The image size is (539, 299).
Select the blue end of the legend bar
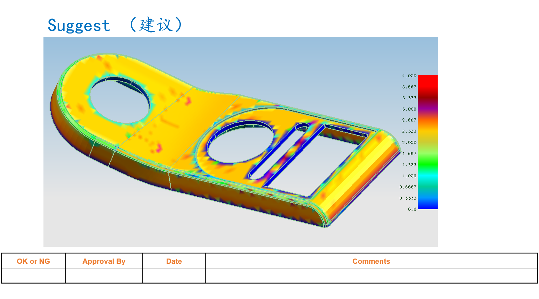pos(428,206)
